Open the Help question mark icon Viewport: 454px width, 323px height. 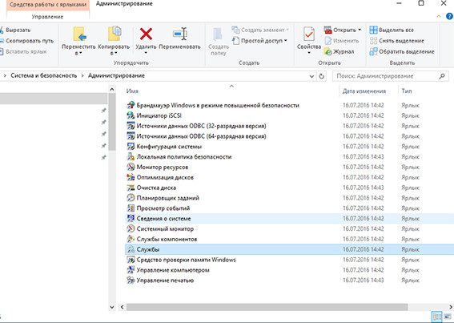coord(450,16)
